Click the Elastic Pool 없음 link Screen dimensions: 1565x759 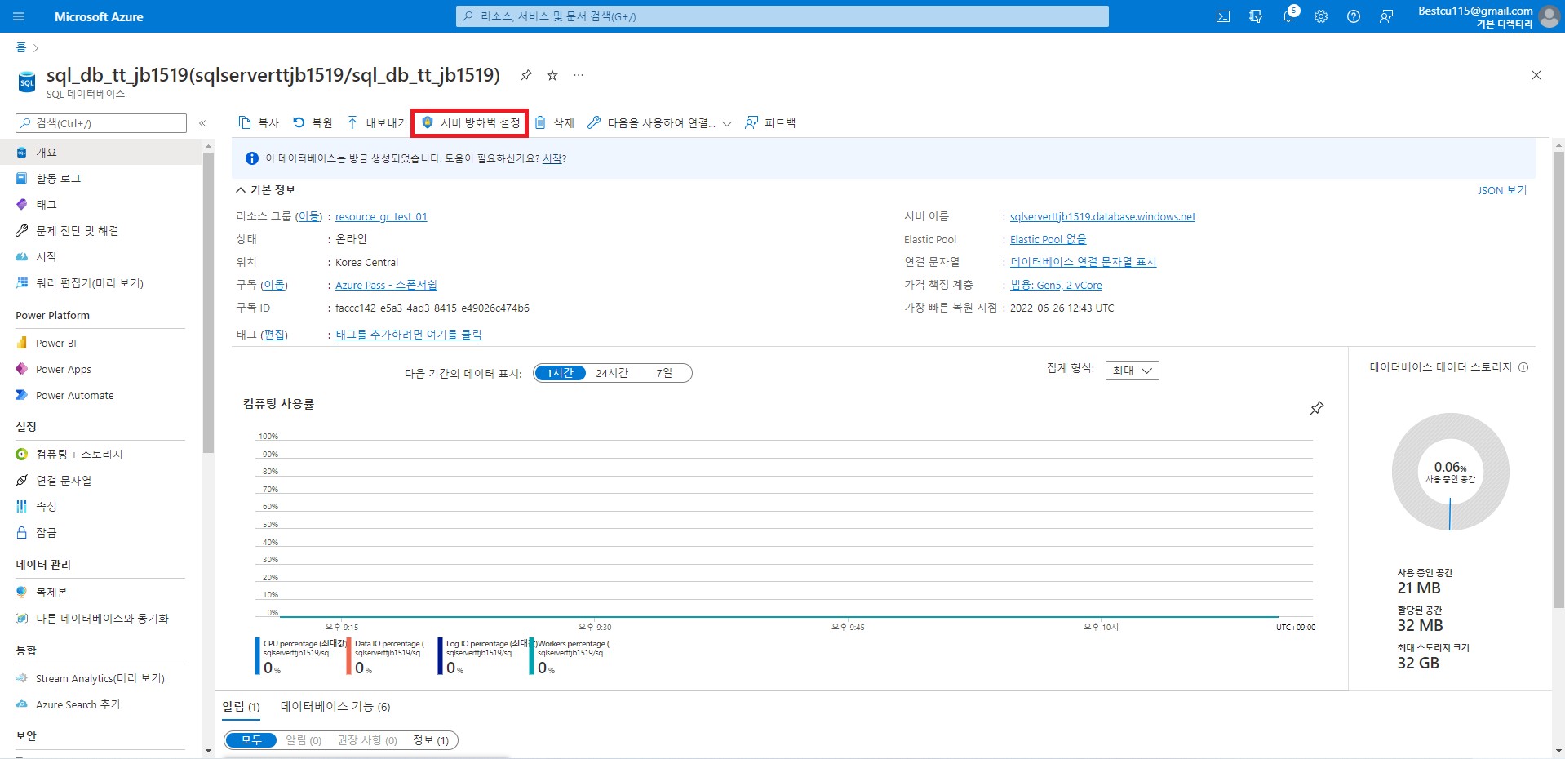1048,240
